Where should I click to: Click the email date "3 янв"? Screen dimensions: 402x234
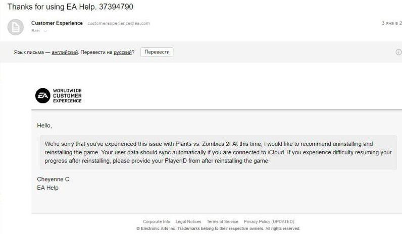coord(391,23)
